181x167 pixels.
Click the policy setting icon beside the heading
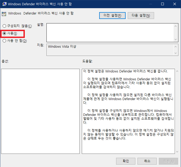4,14
